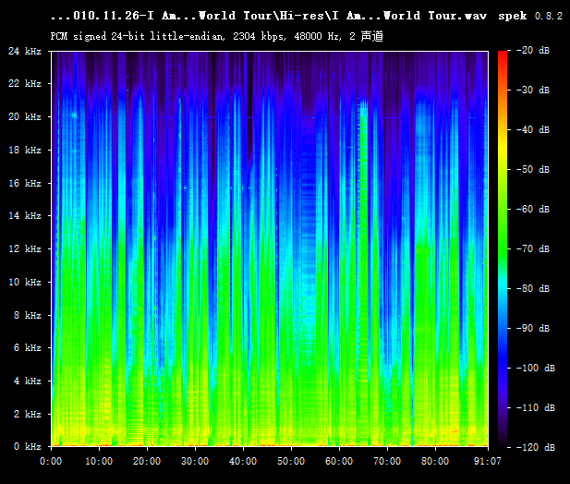Click the 0 kHz frequency axis label
Screen dimensions: 570x484
(28, 446)
